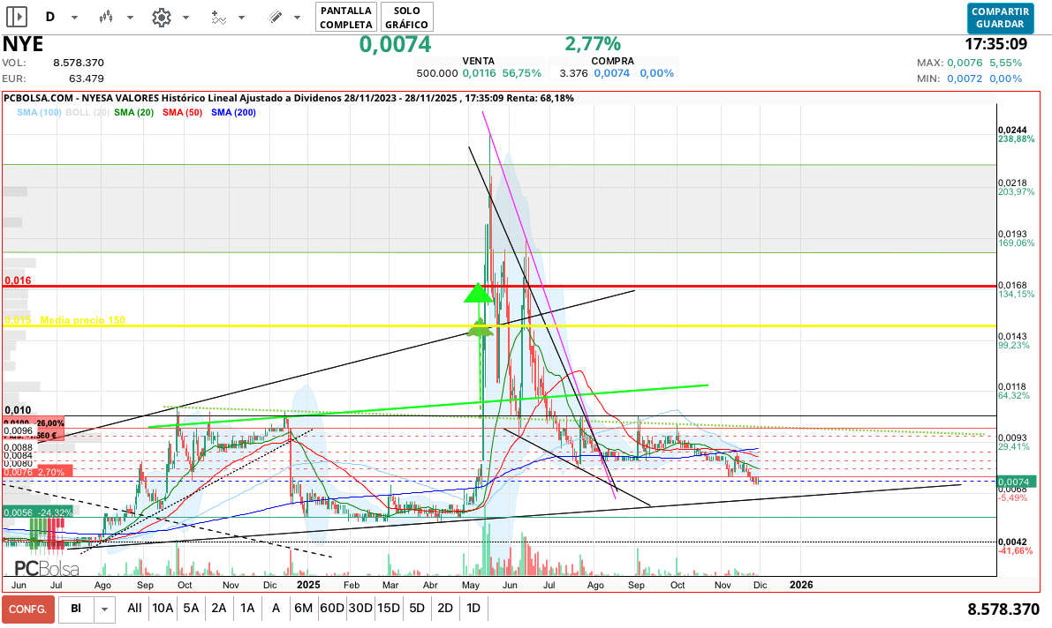
Task: Select the pencil drawing tool icon
Action: click(275, 17)
